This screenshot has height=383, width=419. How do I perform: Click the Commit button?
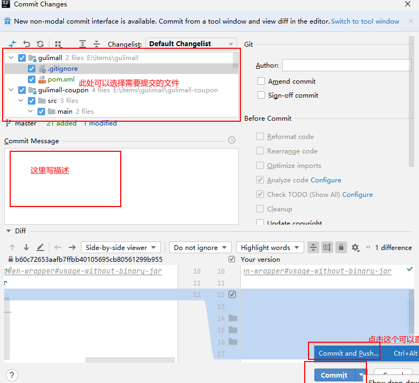(x=335, y=375)
